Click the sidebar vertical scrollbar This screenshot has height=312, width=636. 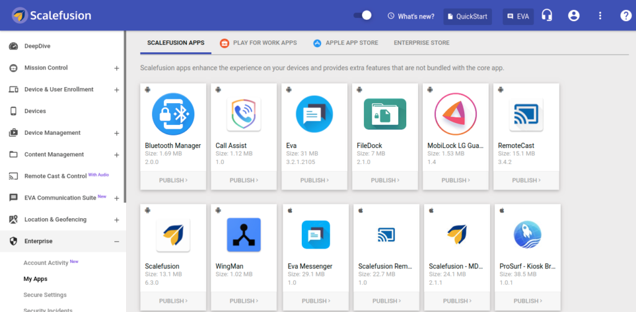point(125,116)
